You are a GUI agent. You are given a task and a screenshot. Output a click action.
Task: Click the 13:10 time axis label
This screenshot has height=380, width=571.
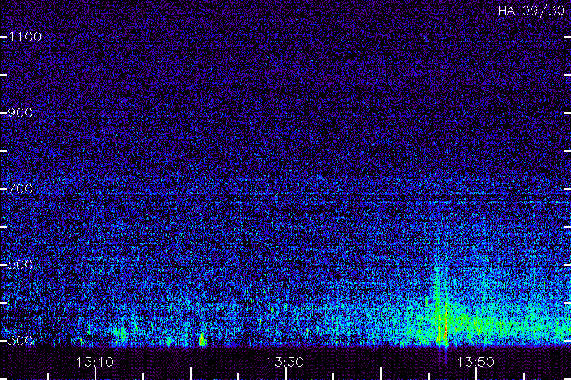click(95, 362)
